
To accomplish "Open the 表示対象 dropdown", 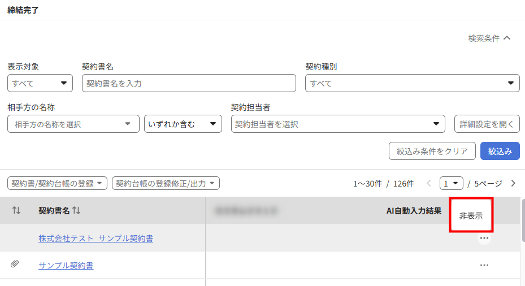I will point(40,84).
